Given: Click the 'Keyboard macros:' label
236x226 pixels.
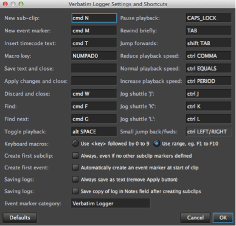Looking at the screenshot, I should [26, 144].
